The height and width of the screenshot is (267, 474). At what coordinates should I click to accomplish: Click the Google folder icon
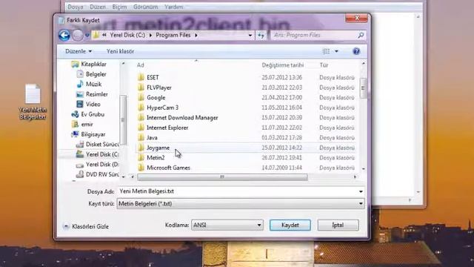[141, 97]
